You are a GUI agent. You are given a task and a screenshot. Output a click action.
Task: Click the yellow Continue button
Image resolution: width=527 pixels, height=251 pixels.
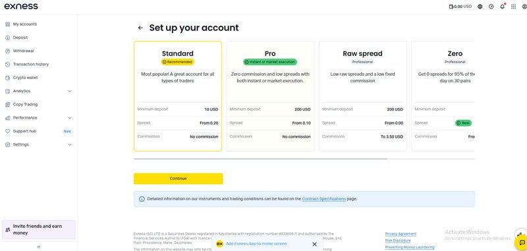pyautogui.click(x=178, y=179)
